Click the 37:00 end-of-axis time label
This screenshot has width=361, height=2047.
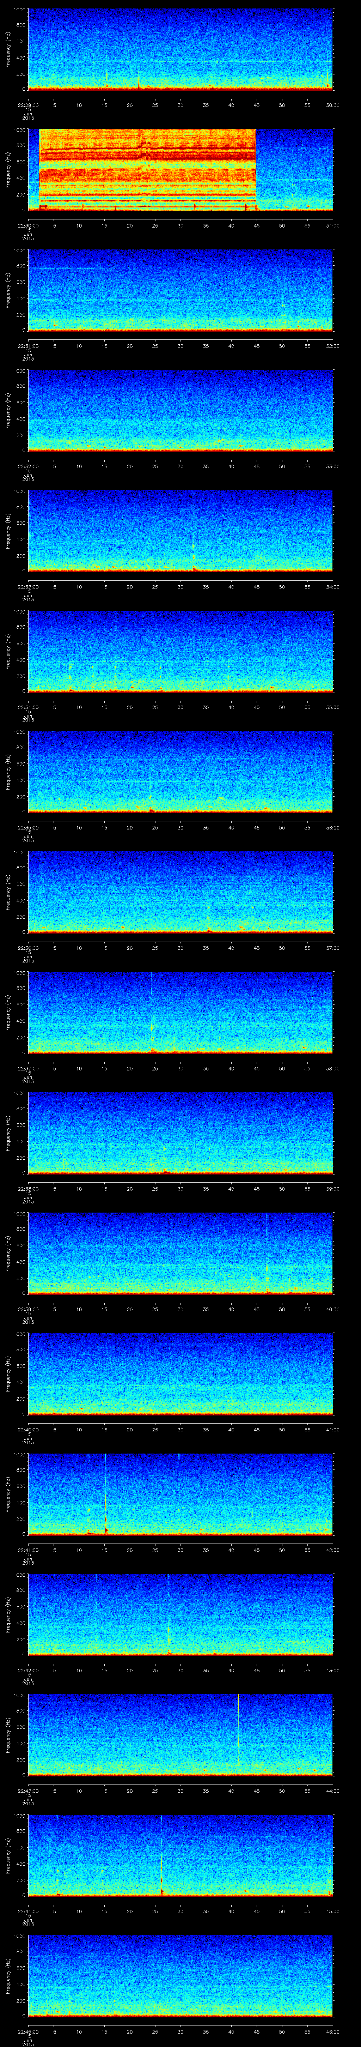[x=332, y=947]
